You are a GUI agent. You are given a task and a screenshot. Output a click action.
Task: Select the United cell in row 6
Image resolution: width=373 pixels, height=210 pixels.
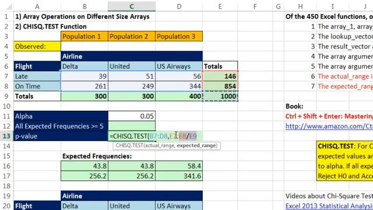coord(132,66)
